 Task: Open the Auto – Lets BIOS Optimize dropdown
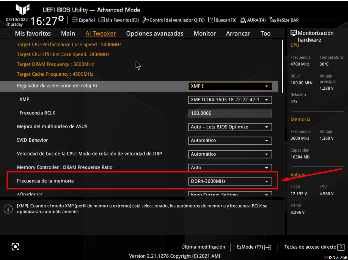pyautogui.click(x=230, y=127)
